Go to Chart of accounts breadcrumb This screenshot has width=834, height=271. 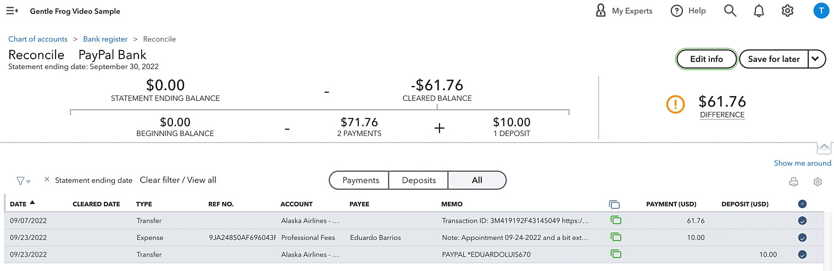tap(38, 39)
